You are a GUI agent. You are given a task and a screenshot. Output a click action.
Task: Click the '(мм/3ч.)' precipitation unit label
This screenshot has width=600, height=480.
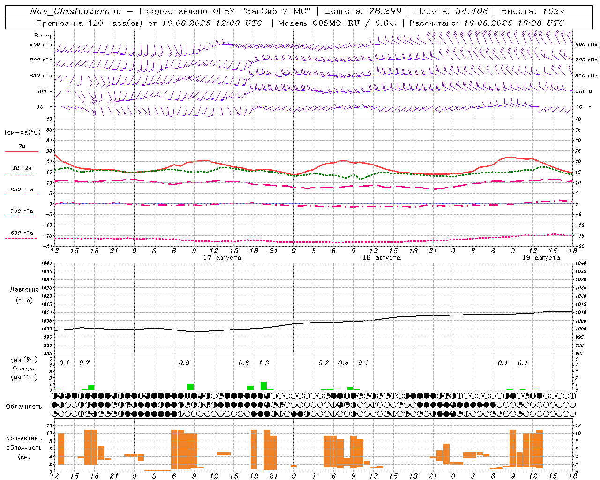24,360
